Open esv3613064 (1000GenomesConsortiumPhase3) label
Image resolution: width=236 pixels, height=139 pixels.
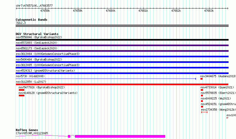48,54
